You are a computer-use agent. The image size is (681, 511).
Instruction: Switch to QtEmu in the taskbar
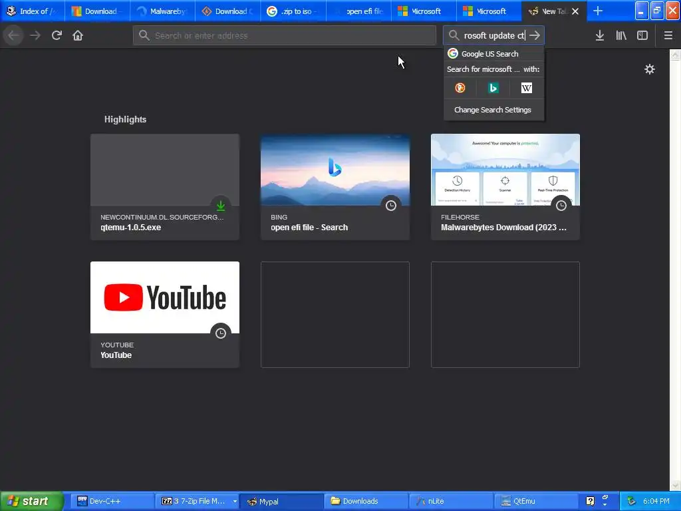coord(535,501)
